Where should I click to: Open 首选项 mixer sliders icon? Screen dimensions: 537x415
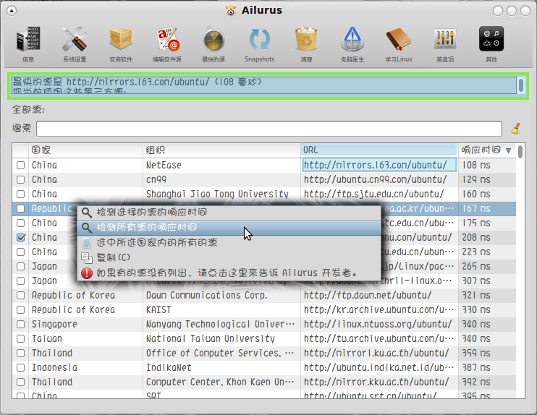point(445,39)
